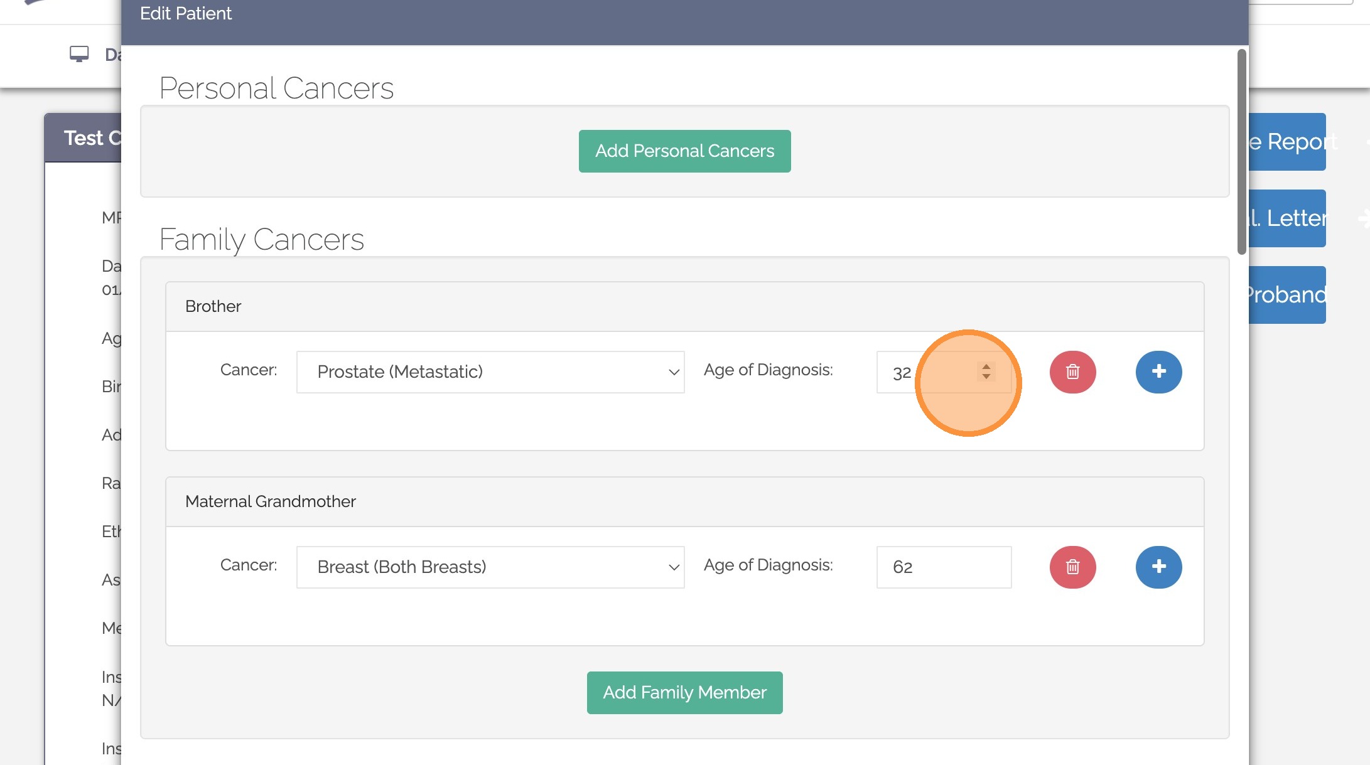The height and width of the screenshot is (765, 1370).
Task: Select the age of diagnosis field showing 62
Action: point(944,567)
